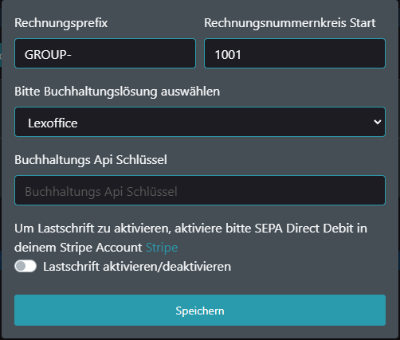Click the gray API key placeholder text
The width and height of the screenshot is (400, 340).
tap(101, 192)
